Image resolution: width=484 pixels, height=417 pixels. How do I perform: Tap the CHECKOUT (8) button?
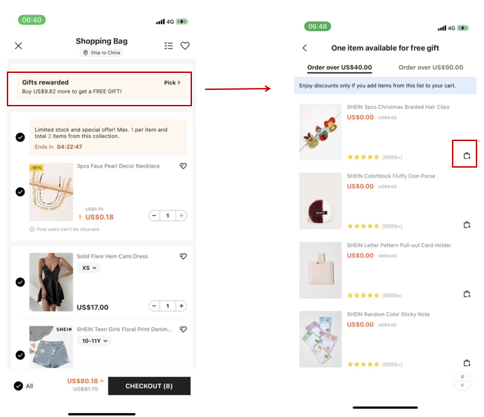pyautogui.click(x=149, y=386)
